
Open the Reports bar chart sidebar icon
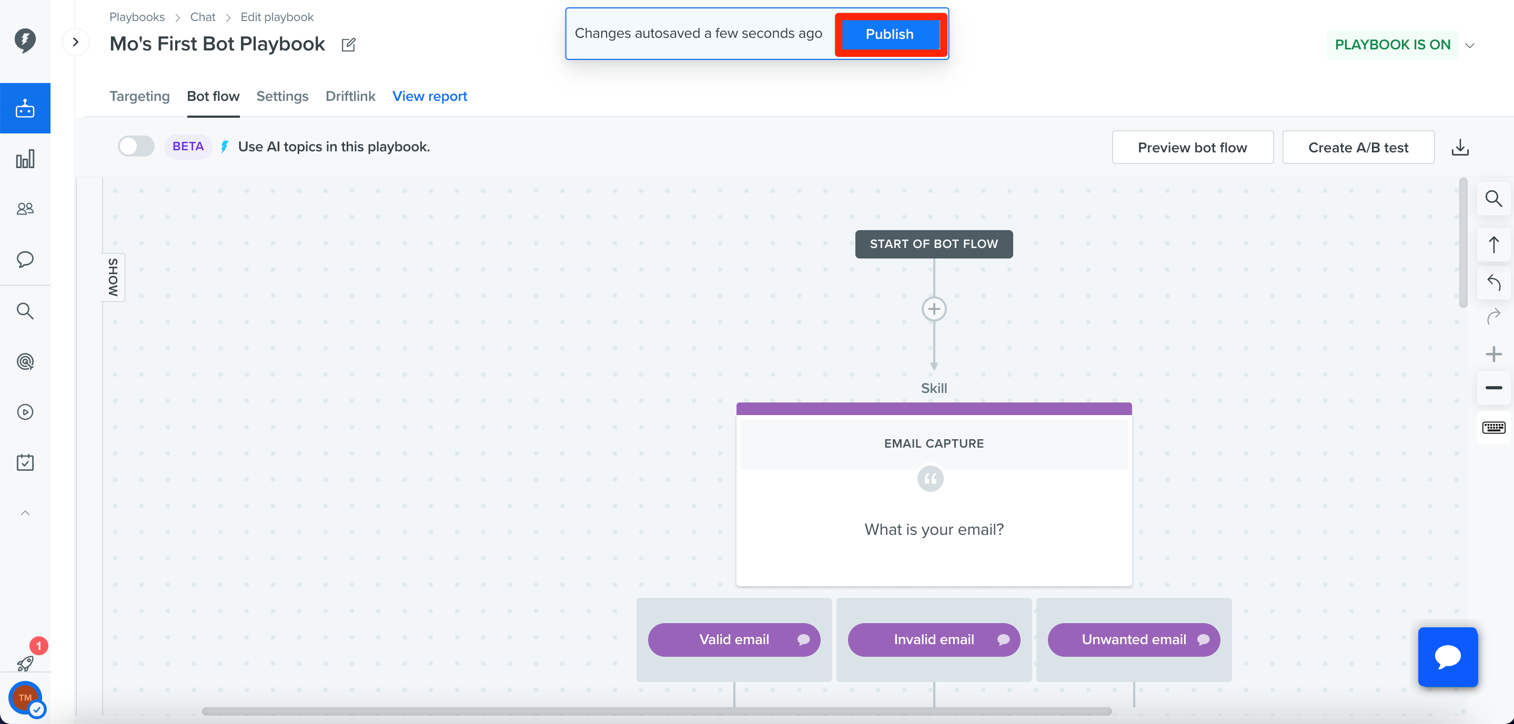[25, 159]
